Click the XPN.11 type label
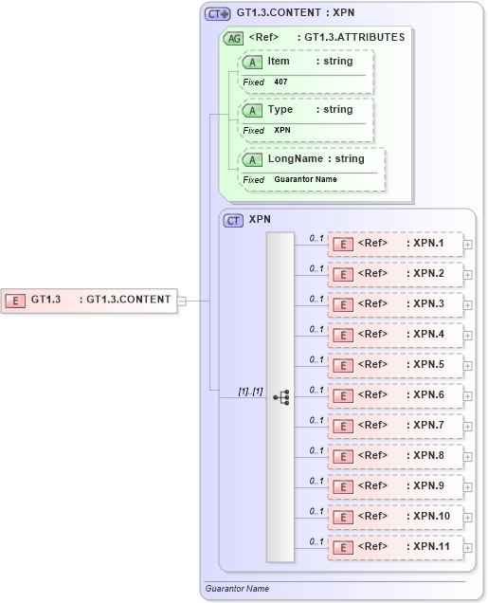488x603 pixels. coord(431,546)
